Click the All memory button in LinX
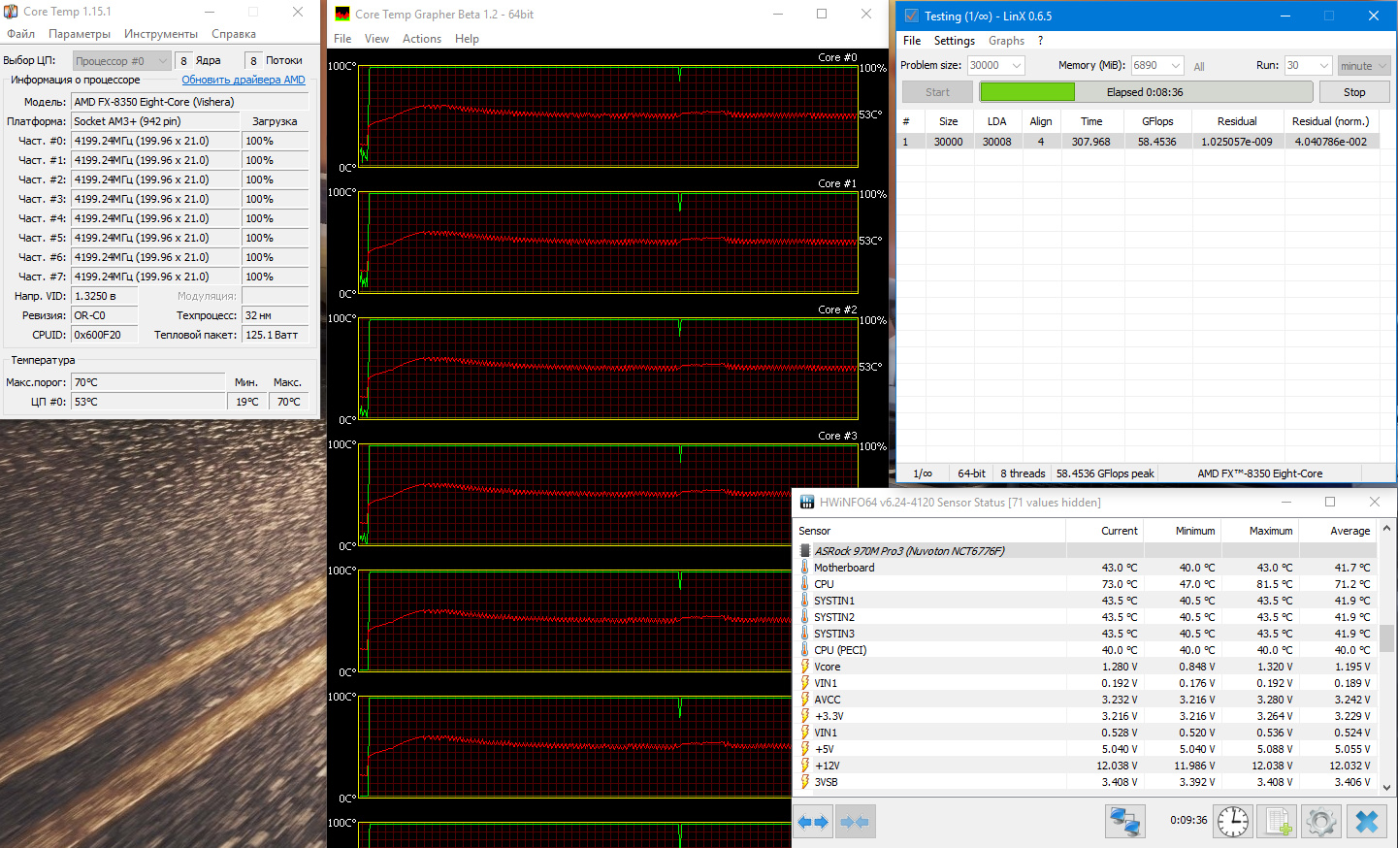Viewport: 1398px width, 848px height. [x=1199, y=66]
